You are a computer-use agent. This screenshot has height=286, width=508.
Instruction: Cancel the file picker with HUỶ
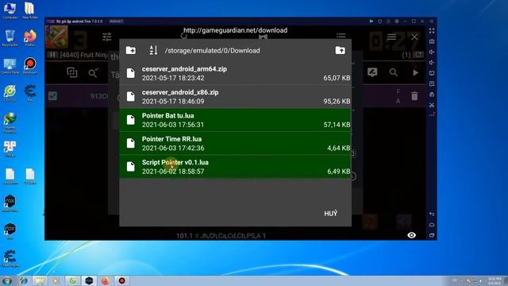(331, 214)
